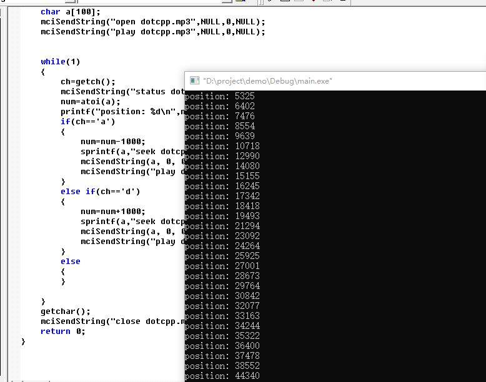The width and height of the screenshot is (486, 382).
Task: Click the num=num-1000 statement
Action: tap(112, 142)
